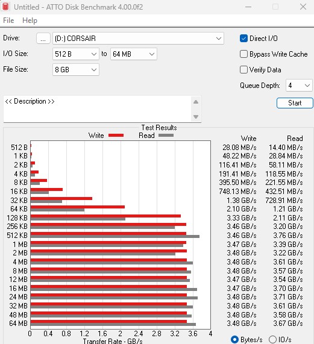The image size is (314, 344).
Task: Click the 32 KB read value 728.91 MB/s
Action: click(x=284, y=200)
